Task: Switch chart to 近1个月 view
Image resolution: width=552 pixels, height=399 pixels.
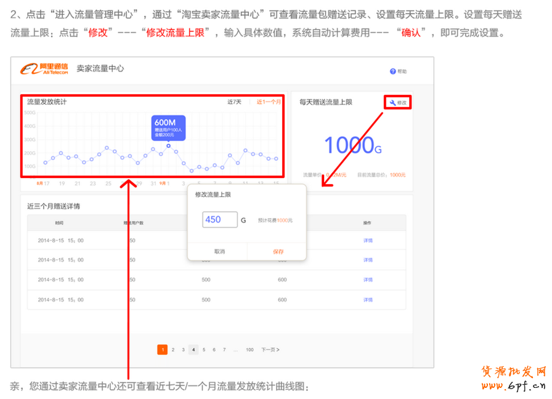Action: coord(269,102)
